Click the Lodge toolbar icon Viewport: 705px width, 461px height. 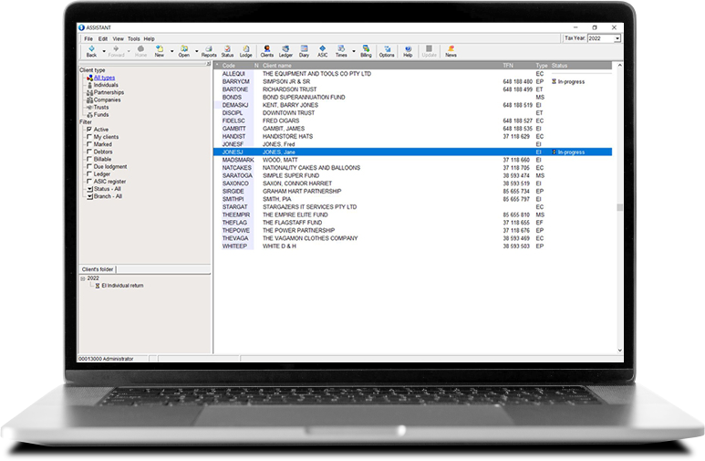point(245,51)
